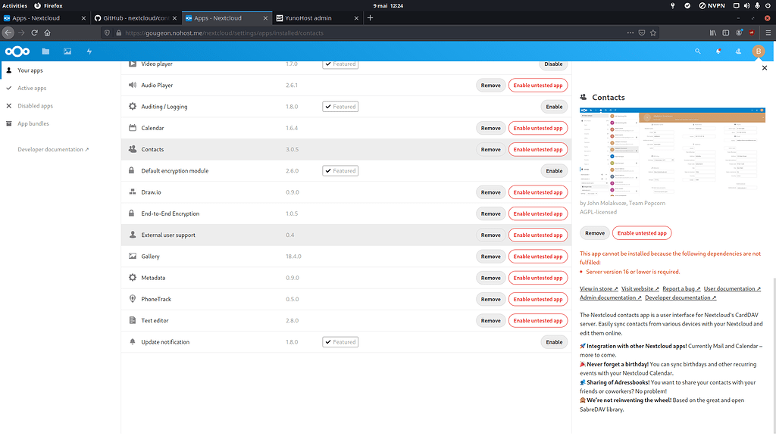
Task: Click the Text editor row icon
Action: (x=132, y=320)
